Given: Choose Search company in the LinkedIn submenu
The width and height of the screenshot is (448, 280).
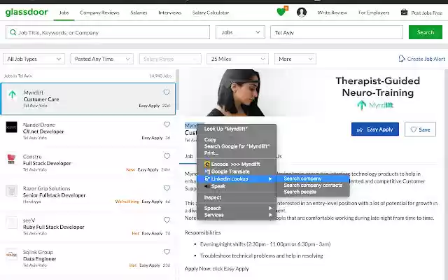Looking at the screenshot, I should [313, 178].
